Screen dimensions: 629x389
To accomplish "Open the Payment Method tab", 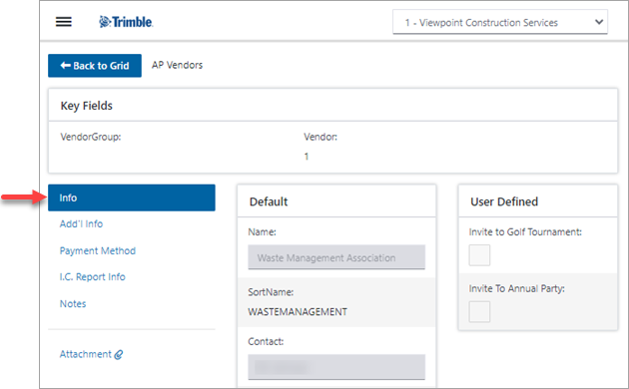I will (98, 250).
